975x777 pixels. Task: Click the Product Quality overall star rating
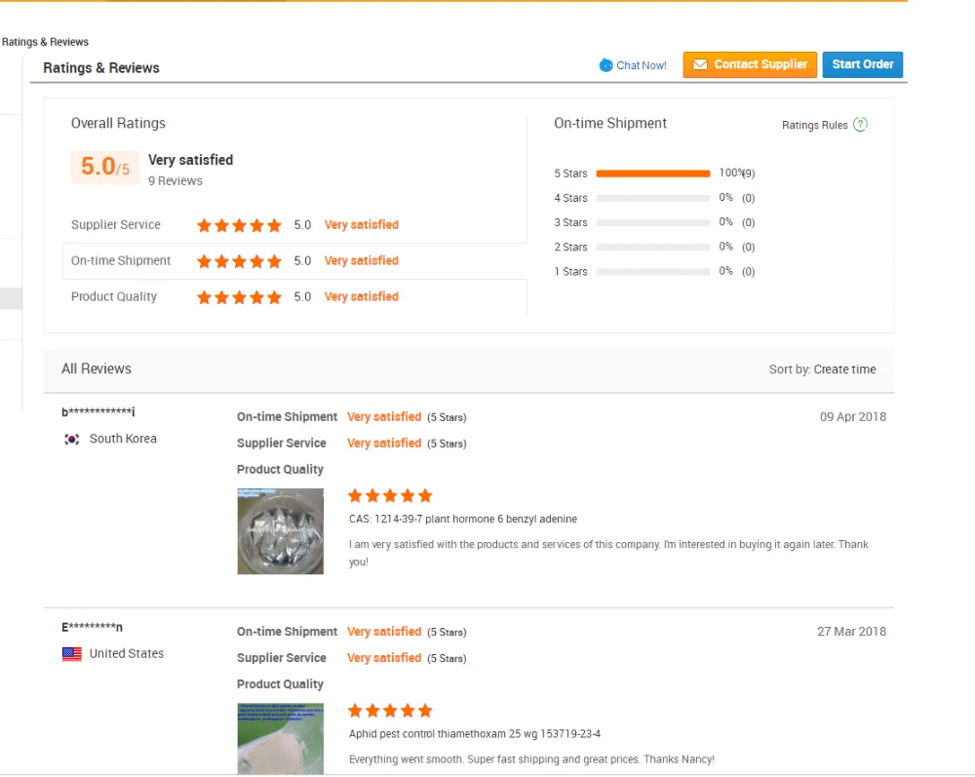click(x=239, y=297)
